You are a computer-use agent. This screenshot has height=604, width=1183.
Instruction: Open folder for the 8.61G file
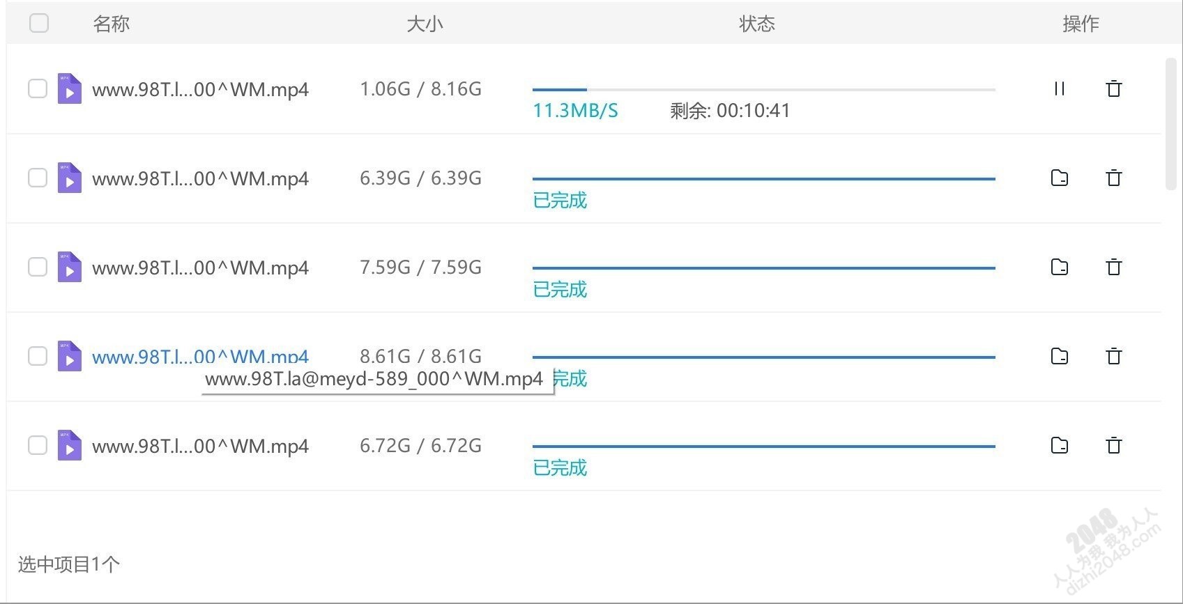(x=1059, y=356)
